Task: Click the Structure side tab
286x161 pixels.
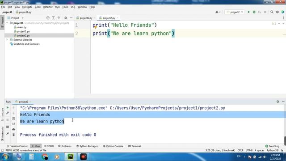Action: (2, 114)
